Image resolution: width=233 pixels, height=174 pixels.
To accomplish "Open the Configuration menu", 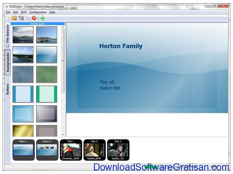I will point(38,12).
